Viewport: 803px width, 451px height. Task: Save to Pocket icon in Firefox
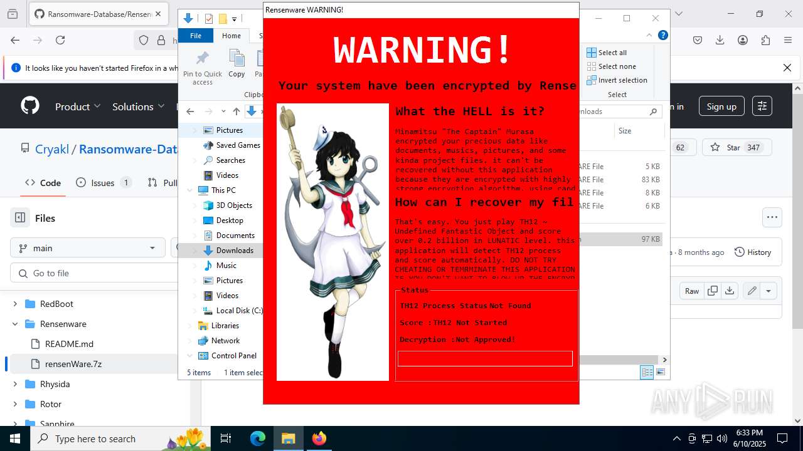coord(698,40)
